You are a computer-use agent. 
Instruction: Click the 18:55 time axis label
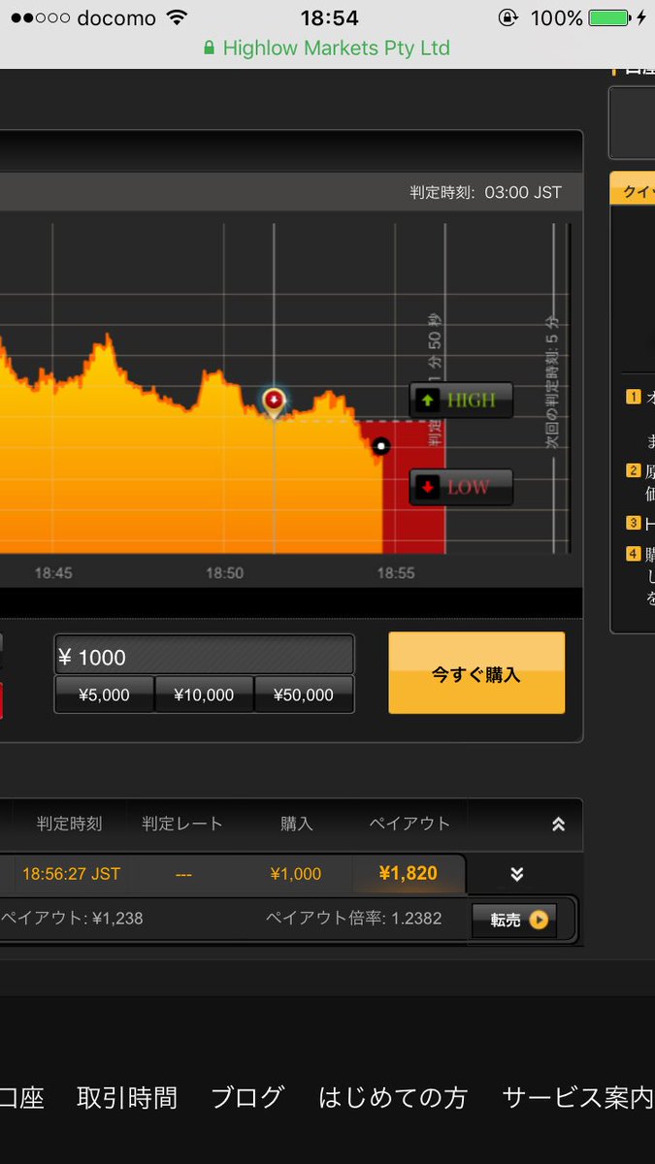tap(396, 573)
